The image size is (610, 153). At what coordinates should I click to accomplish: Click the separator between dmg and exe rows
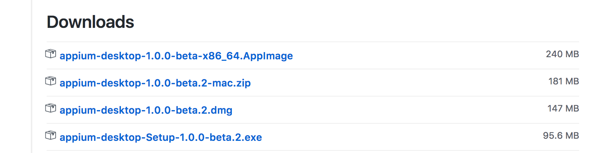pyautogui.click(x=313, y=123)
